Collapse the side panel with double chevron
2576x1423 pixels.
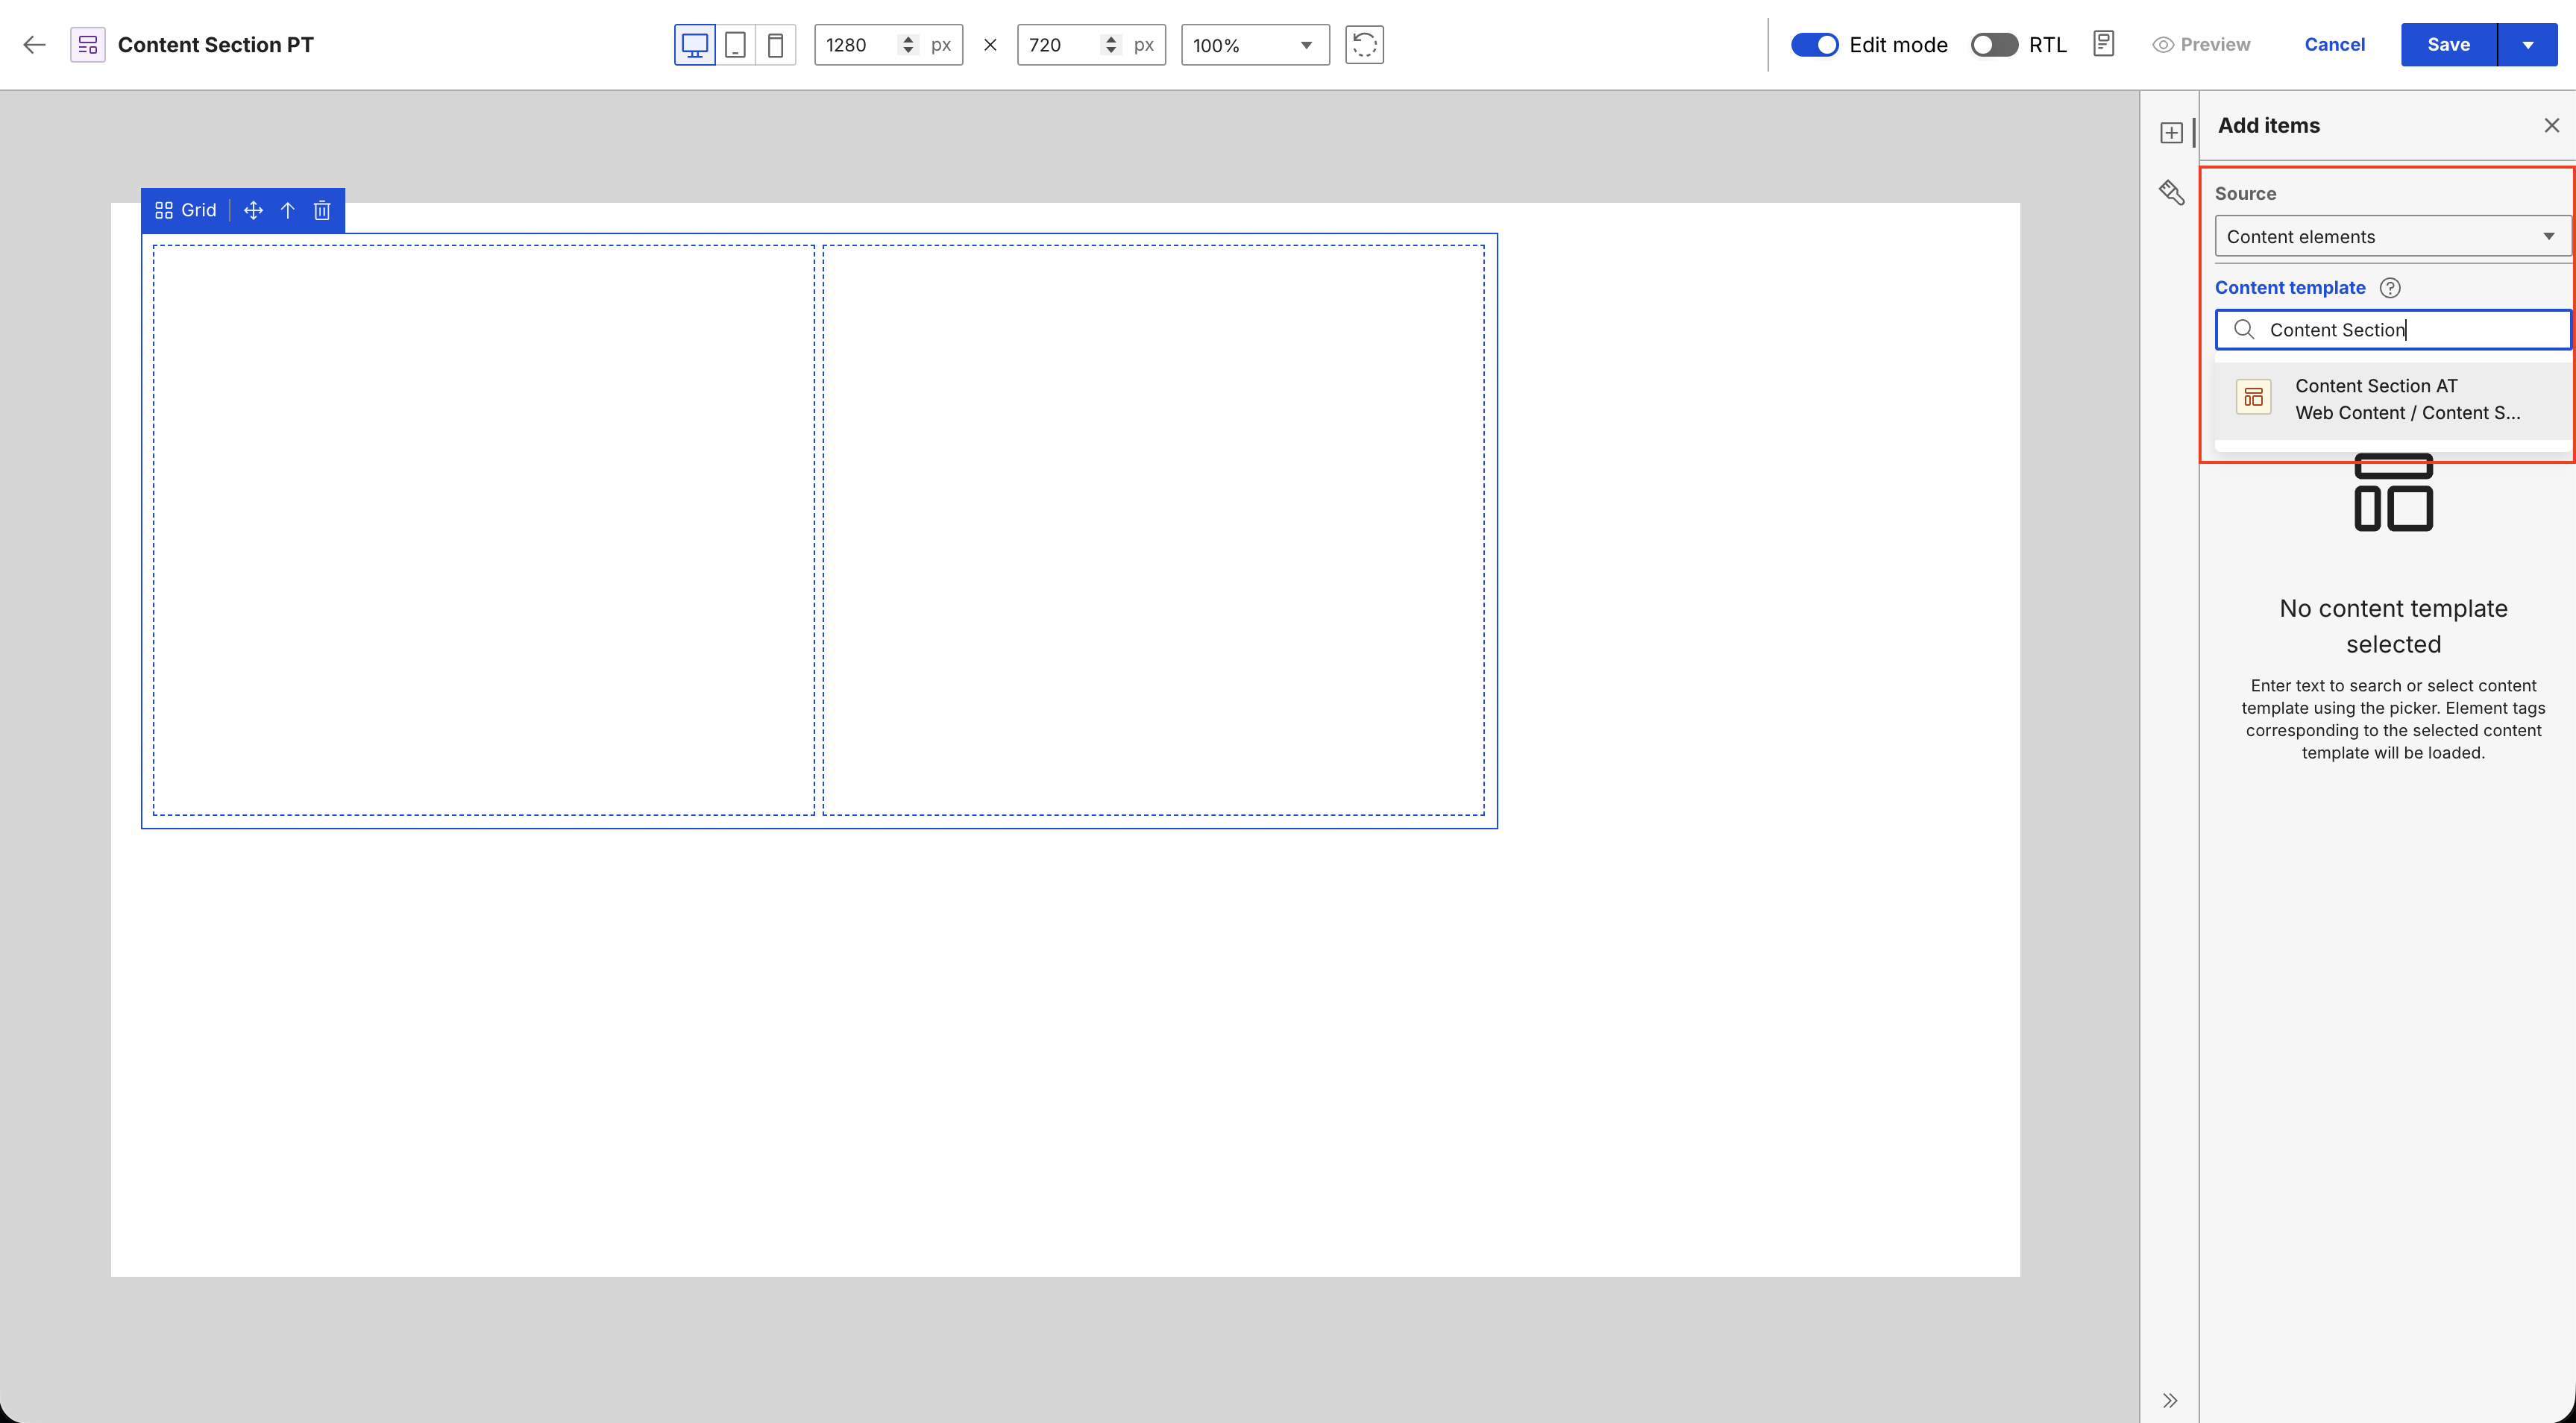point(2169,1400)
